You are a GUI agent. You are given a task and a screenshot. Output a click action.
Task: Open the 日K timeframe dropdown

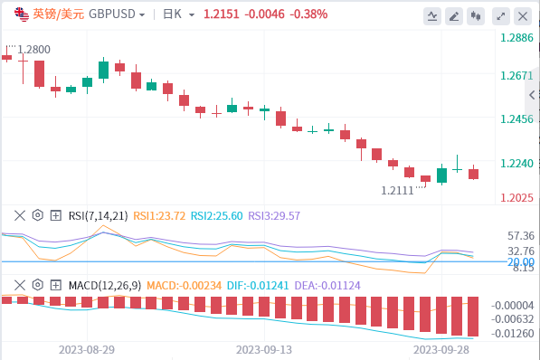click(x=179, y=14)
